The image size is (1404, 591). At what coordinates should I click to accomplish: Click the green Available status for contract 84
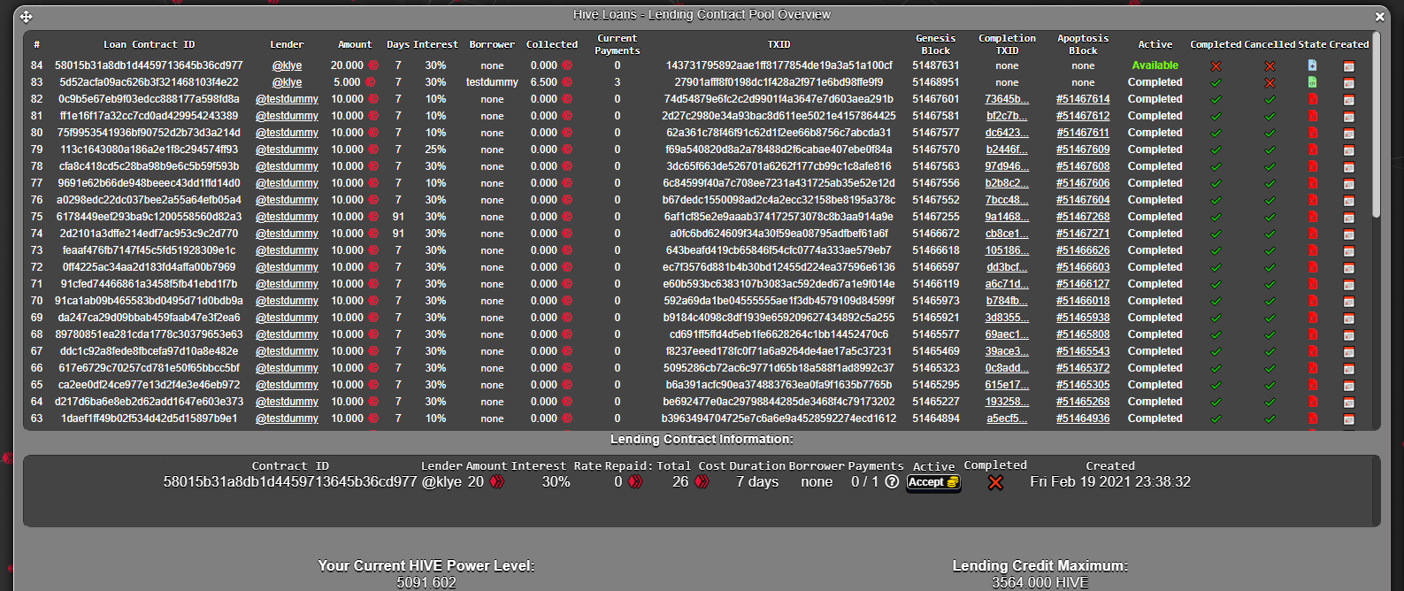[1155, 65]
